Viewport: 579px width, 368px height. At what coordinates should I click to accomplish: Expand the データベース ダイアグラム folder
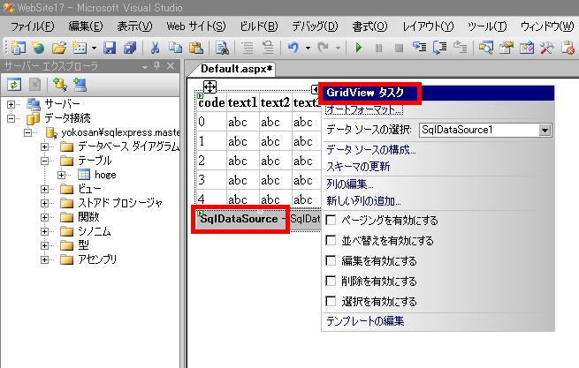pos(44,146)
